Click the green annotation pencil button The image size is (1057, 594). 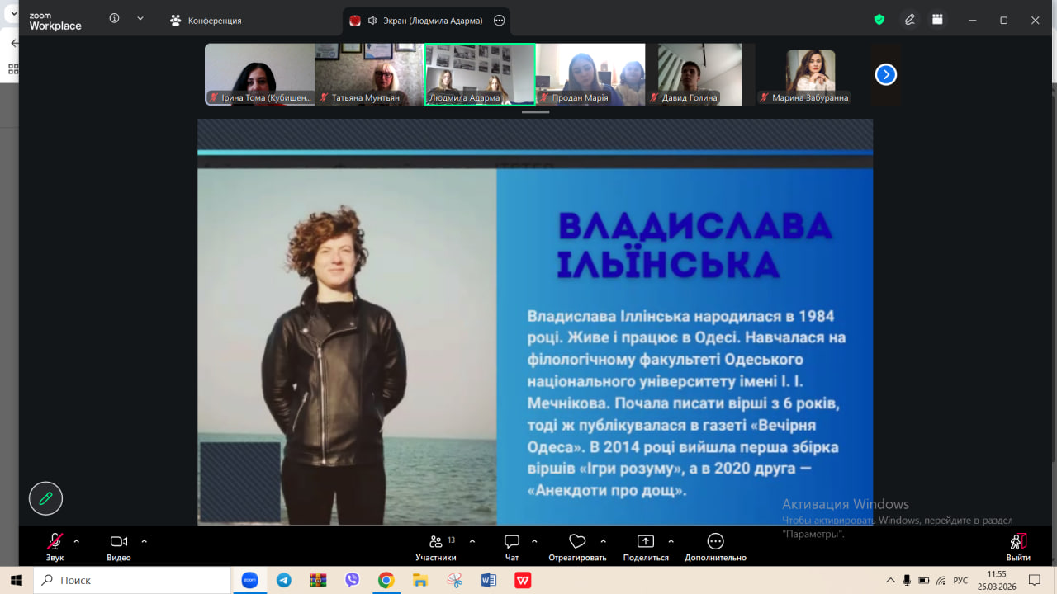(45, 498)
